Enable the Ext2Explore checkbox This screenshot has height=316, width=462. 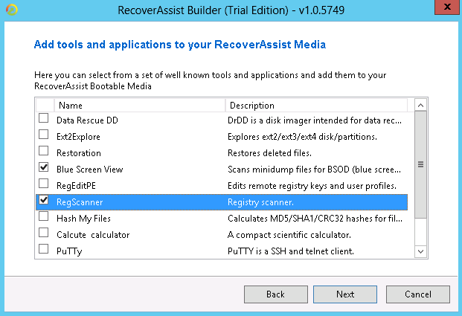point(44,135)
